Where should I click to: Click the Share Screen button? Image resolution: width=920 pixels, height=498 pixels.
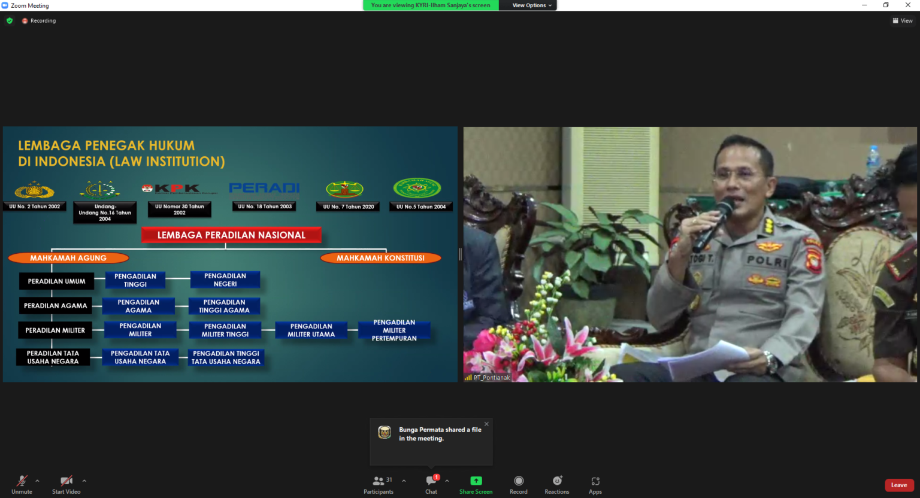pos(476,484)
